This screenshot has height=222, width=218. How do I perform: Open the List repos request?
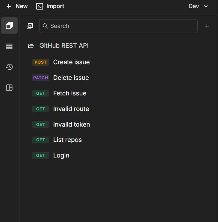click(68, 140)
